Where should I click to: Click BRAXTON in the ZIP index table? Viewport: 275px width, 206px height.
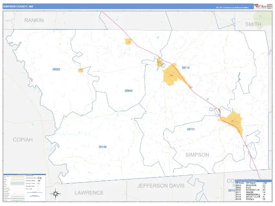[x=251, y=185]
